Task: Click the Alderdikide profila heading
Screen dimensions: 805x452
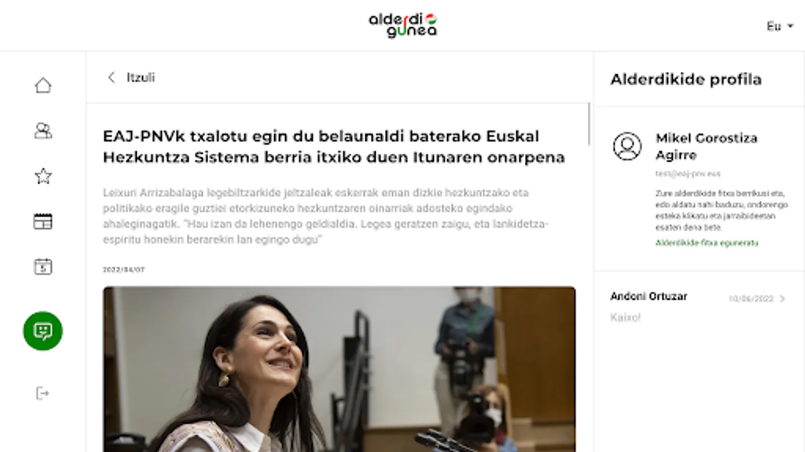Action: pyautogui.click(x=686, y=79)
